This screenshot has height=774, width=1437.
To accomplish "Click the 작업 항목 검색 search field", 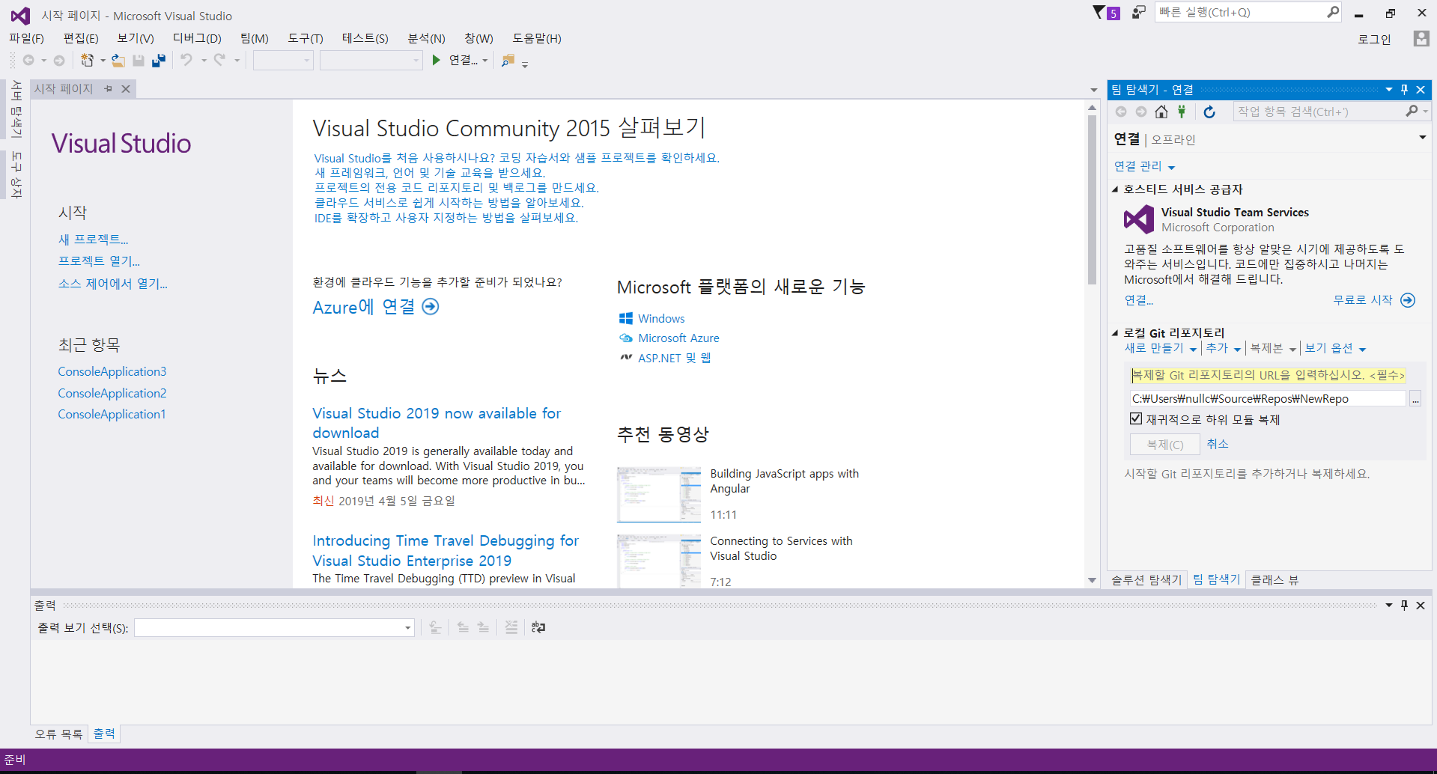I will [x=1319, y=112].
